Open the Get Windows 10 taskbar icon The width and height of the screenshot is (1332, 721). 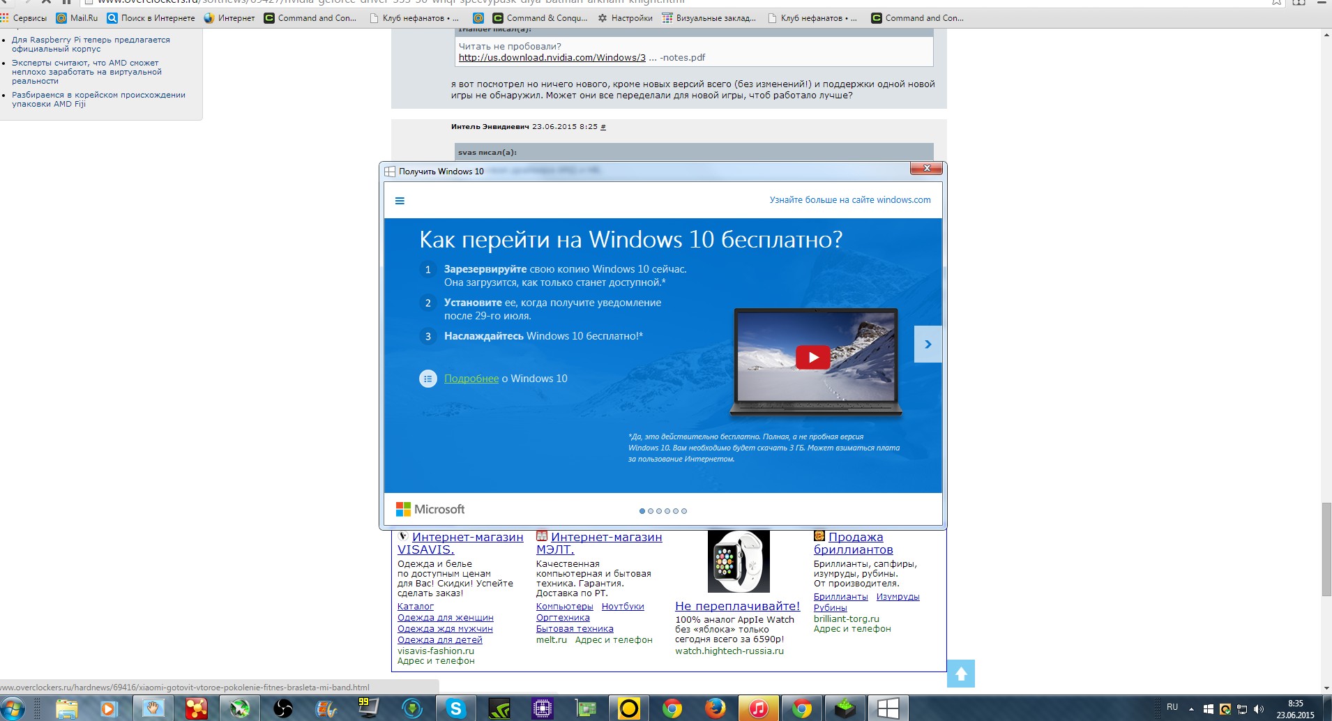pyautogui.click(x=888, y=709)
